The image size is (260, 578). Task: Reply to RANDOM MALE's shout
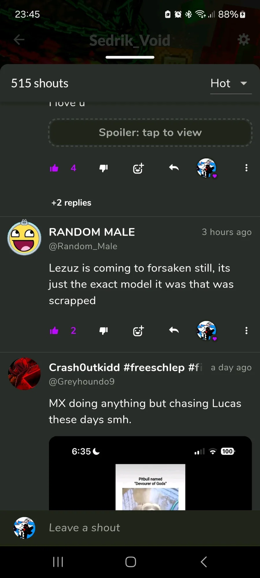(x=174, y=330)
